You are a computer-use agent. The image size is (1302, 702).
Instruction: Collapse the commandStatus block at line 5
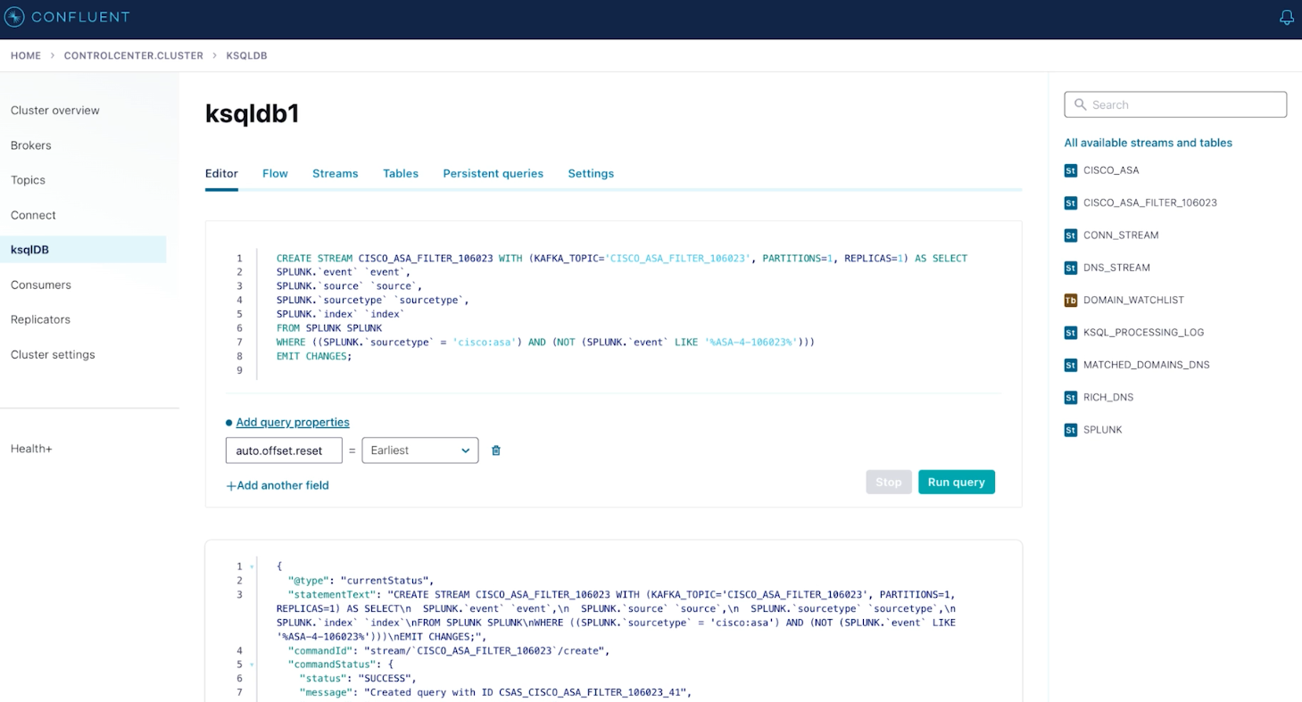(x=252, y=665)
